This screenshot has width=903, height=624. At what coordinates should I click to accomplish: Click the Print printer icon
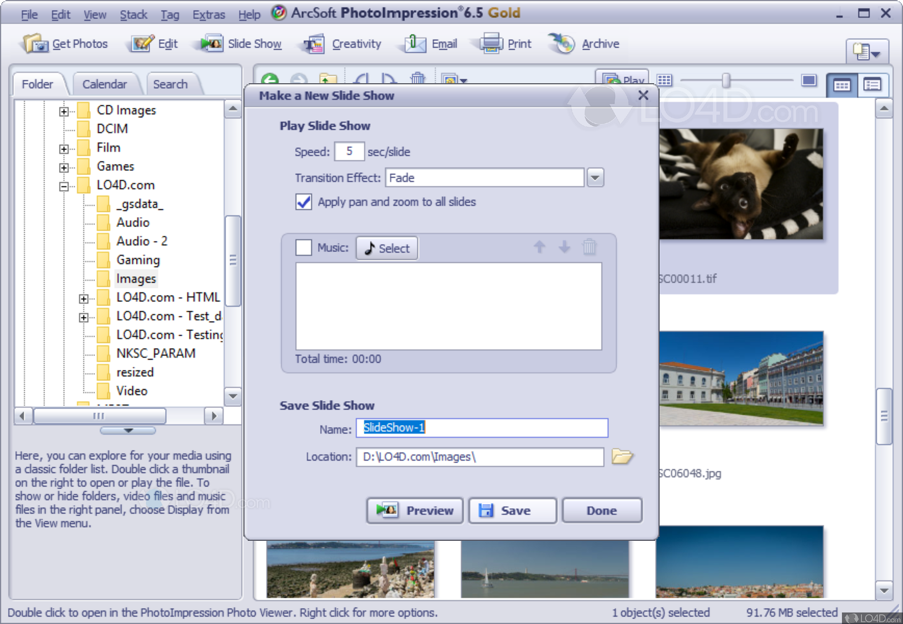point(491,43)
